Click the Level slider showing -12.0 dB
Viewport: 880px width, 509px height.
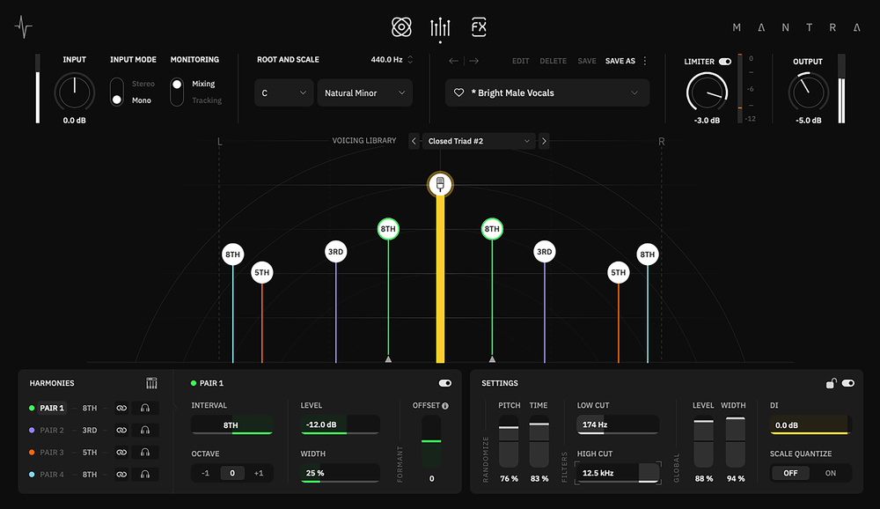(x=339, y=424)
